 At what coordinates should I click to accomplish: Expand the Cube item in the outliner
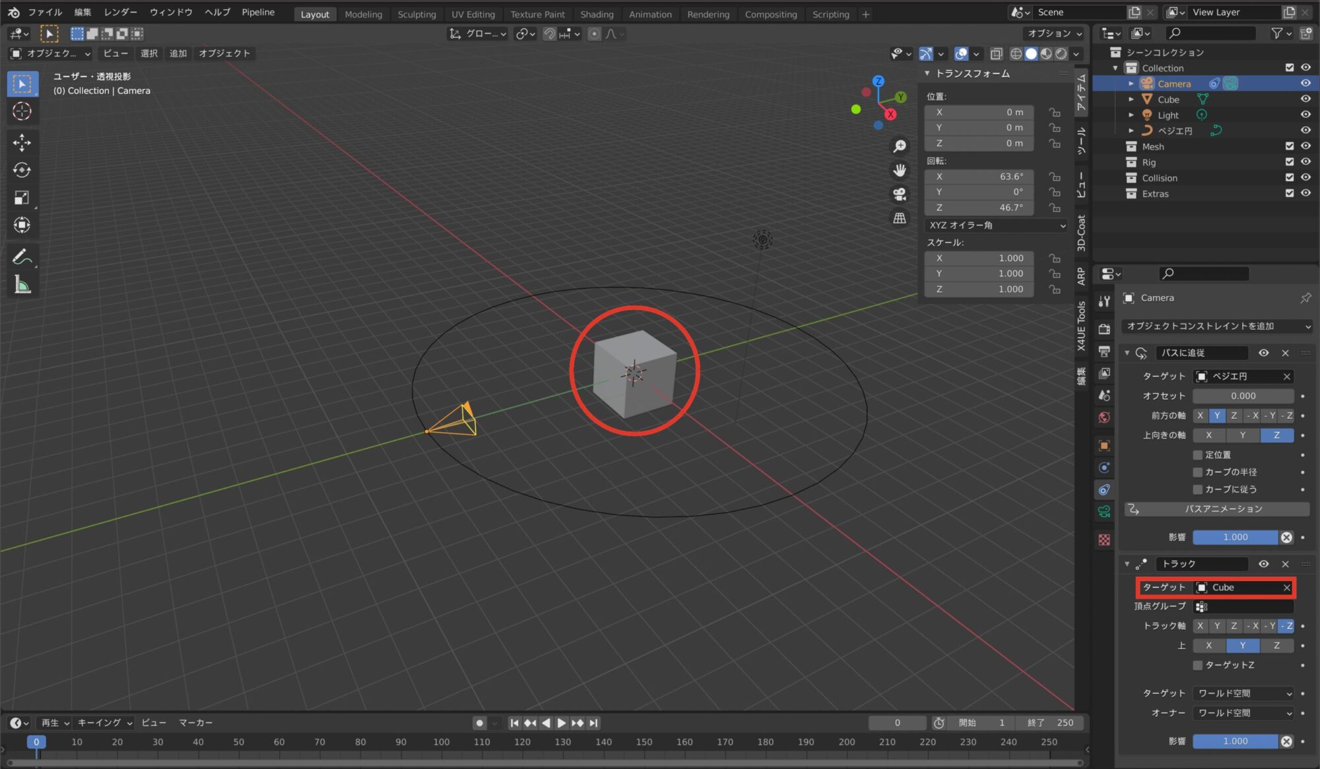[x=1131, y=99]
